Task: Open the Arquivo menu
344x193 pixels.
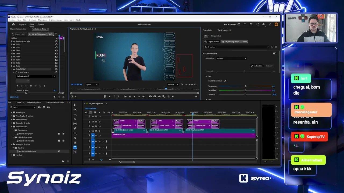Action: point(12,20)
